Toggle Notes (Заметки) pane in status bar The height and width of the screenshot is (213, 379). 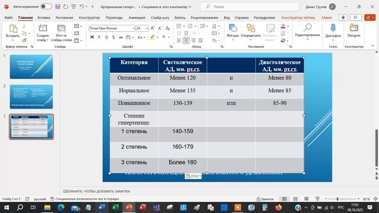pos(265,199)
